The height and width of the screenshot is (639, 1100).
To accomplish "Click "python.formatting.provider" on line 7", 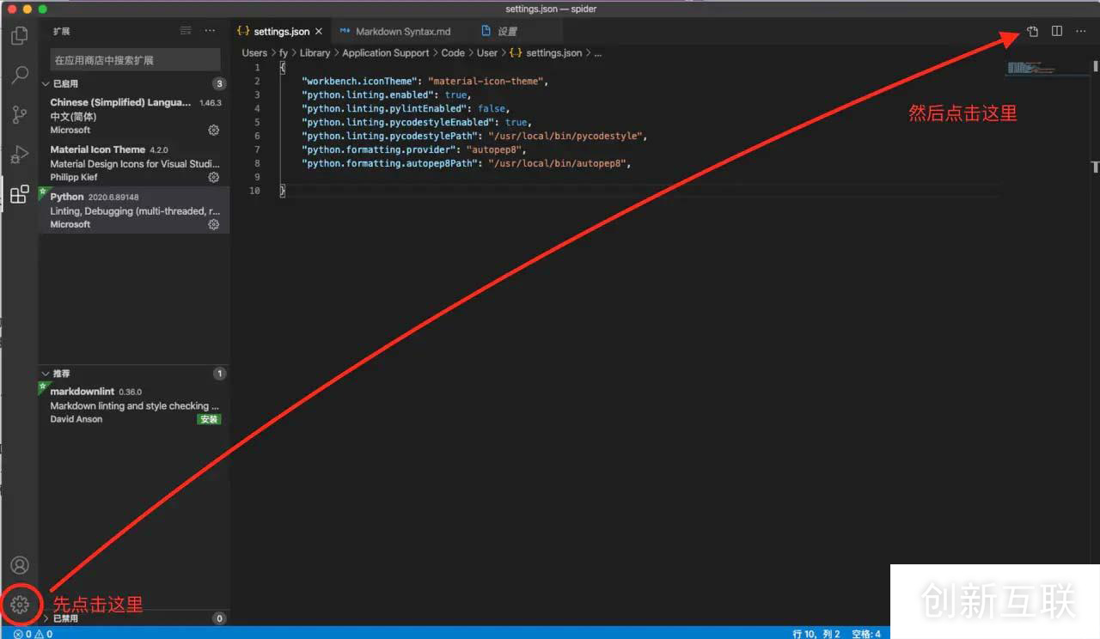I will (378, 149).
